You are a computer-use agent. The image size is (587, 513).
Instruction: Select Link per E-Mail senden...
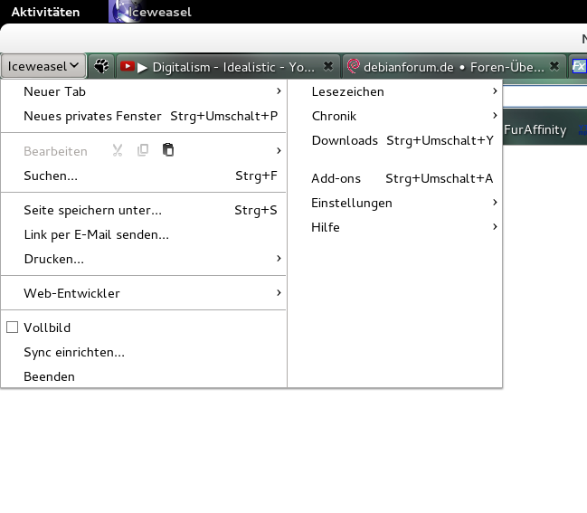[x=144, y=234]
